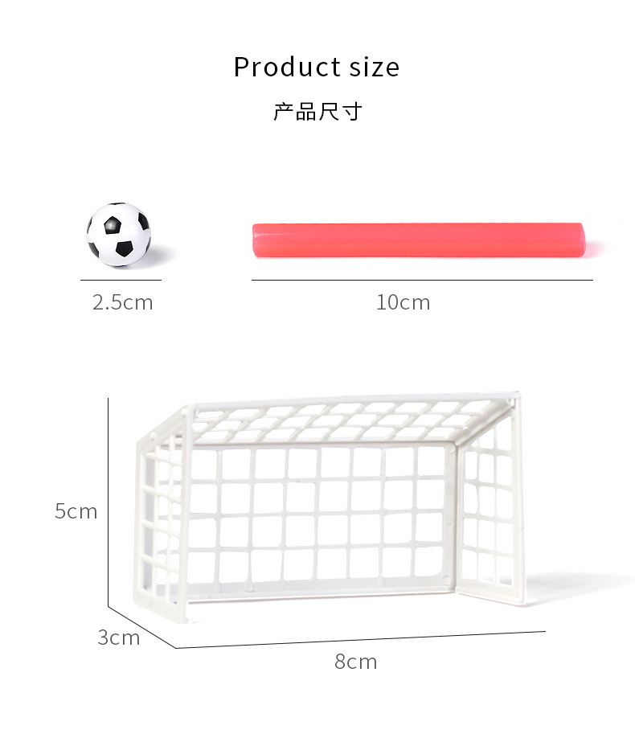The height and width of the screenshot is (742, 635).
Task: Select the "Product size" heading text
Action: tap(316, 68)
